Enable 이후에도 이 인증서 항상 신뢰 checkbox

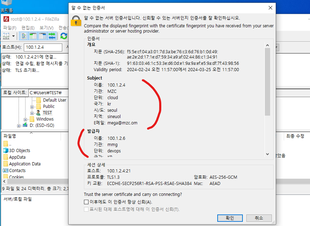86,202
